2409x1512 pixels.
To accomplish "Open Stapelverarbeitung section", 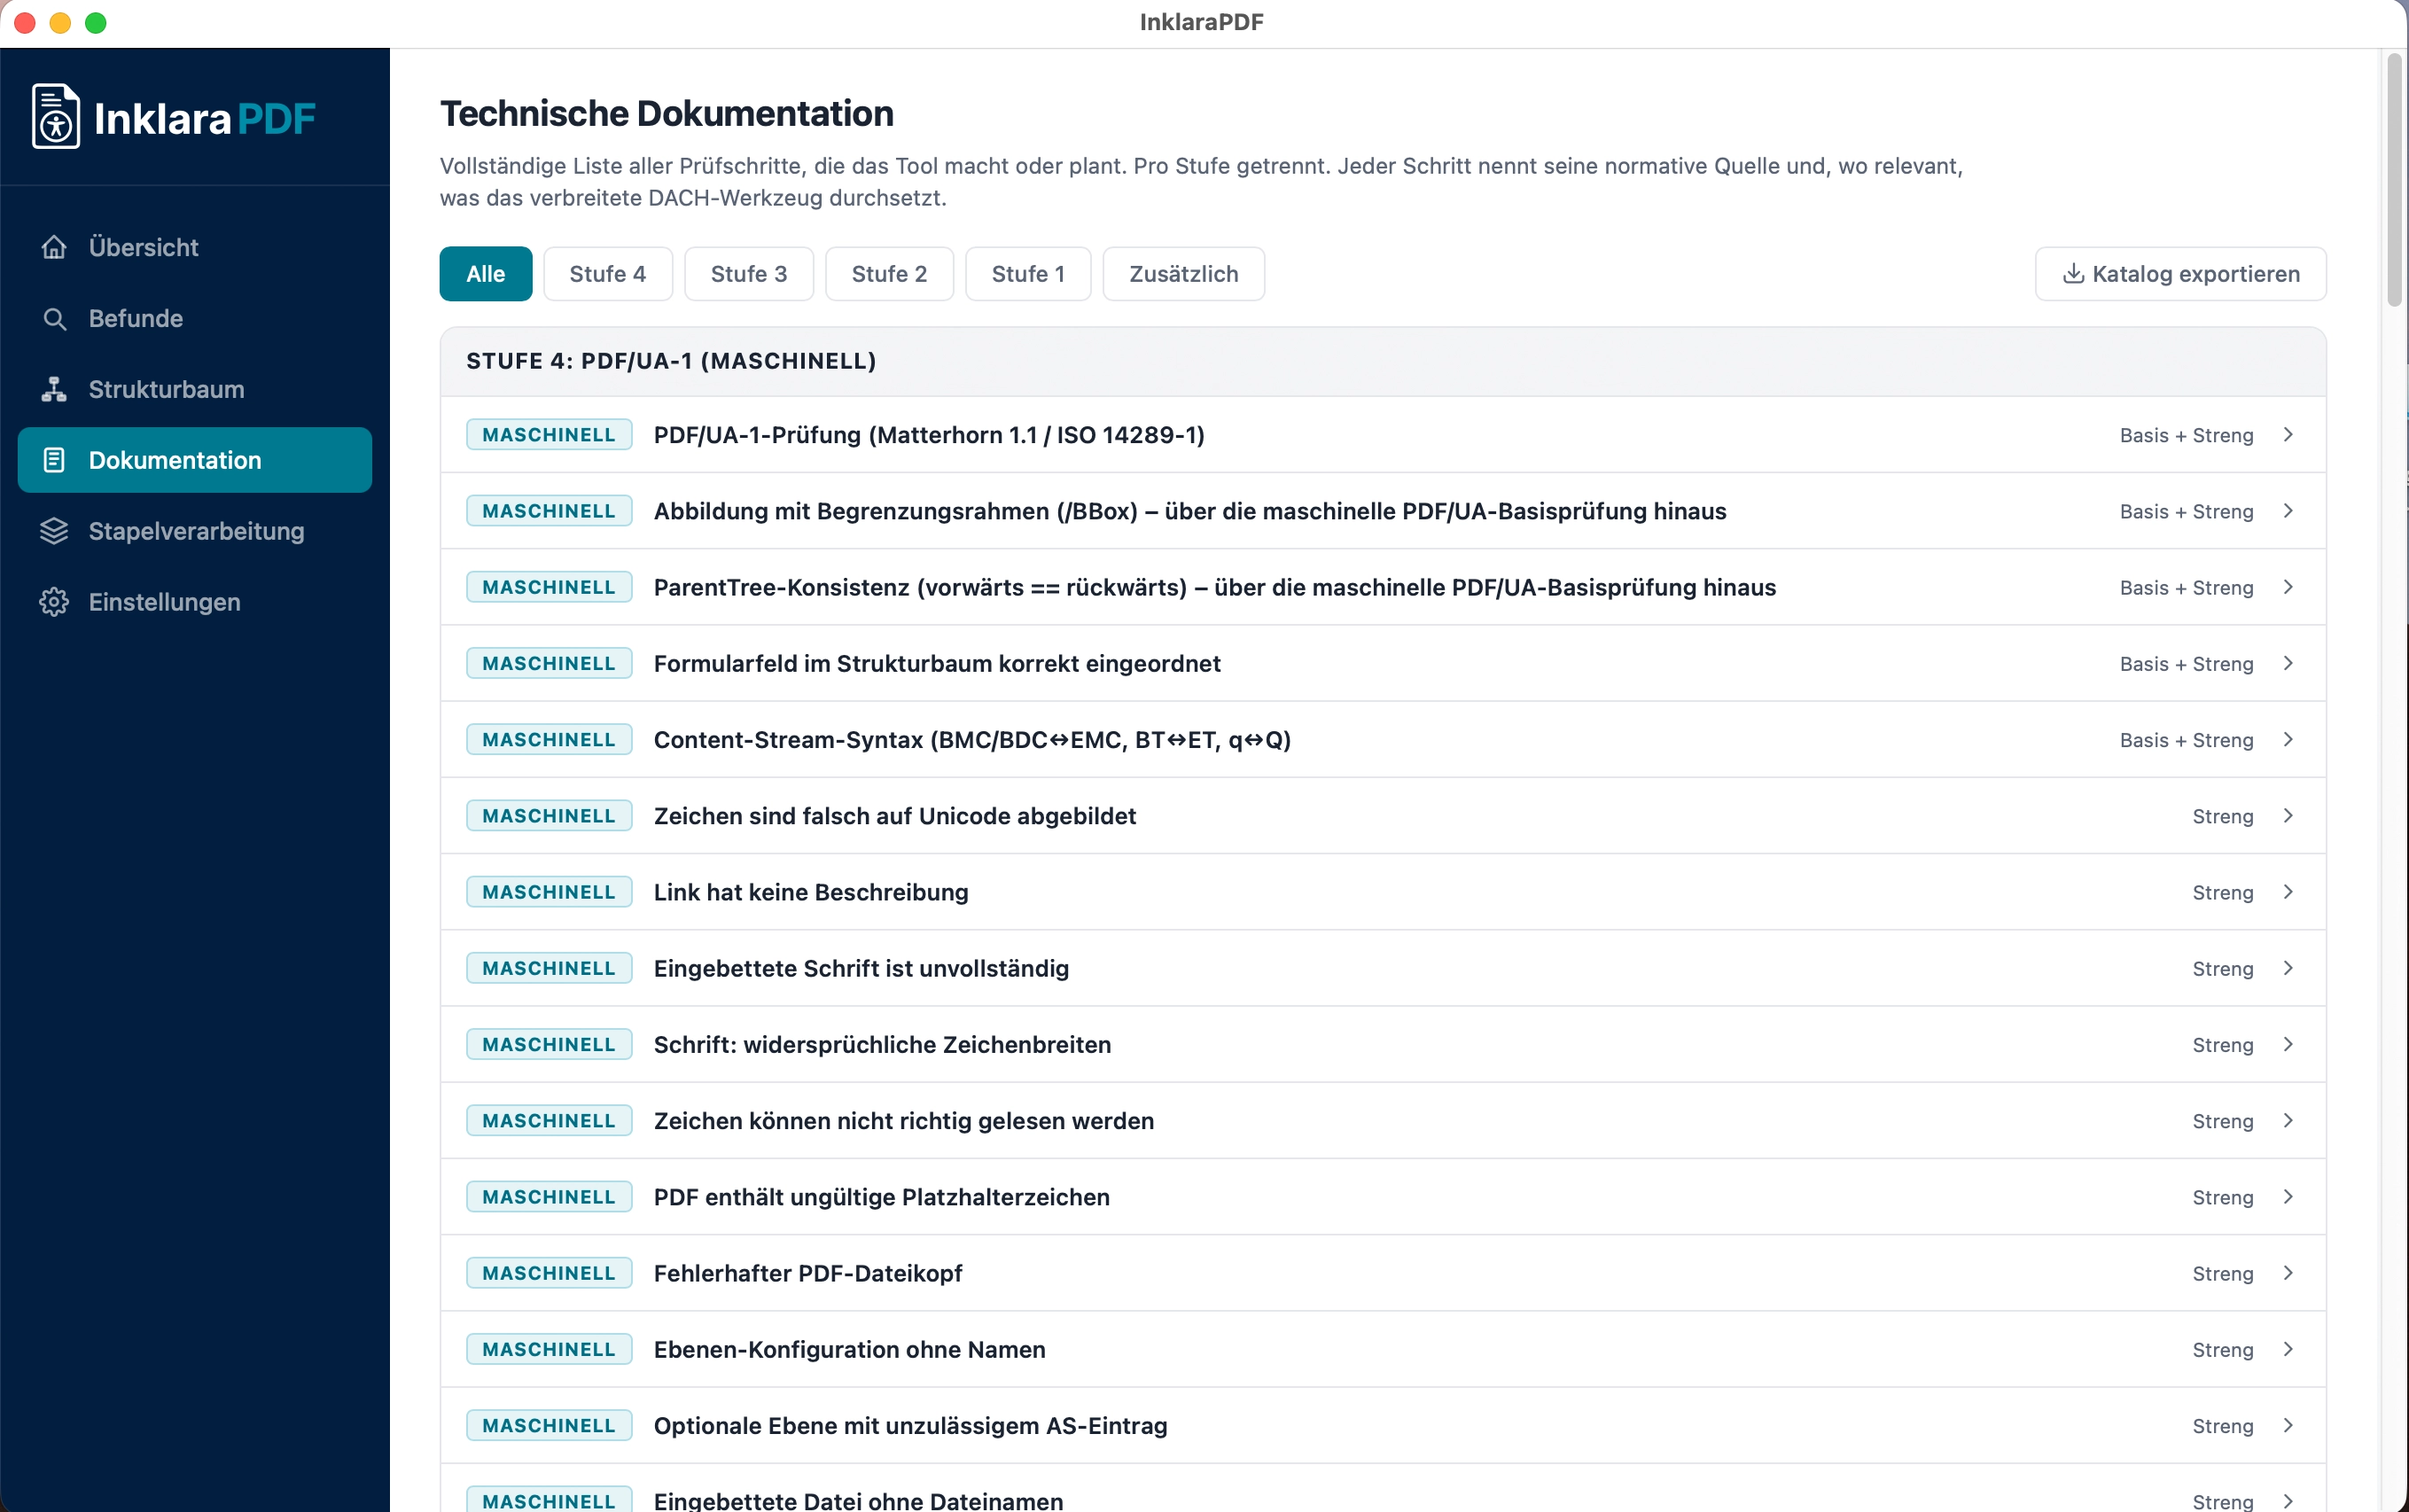I will pyautogui.click(x=195, y=531).
